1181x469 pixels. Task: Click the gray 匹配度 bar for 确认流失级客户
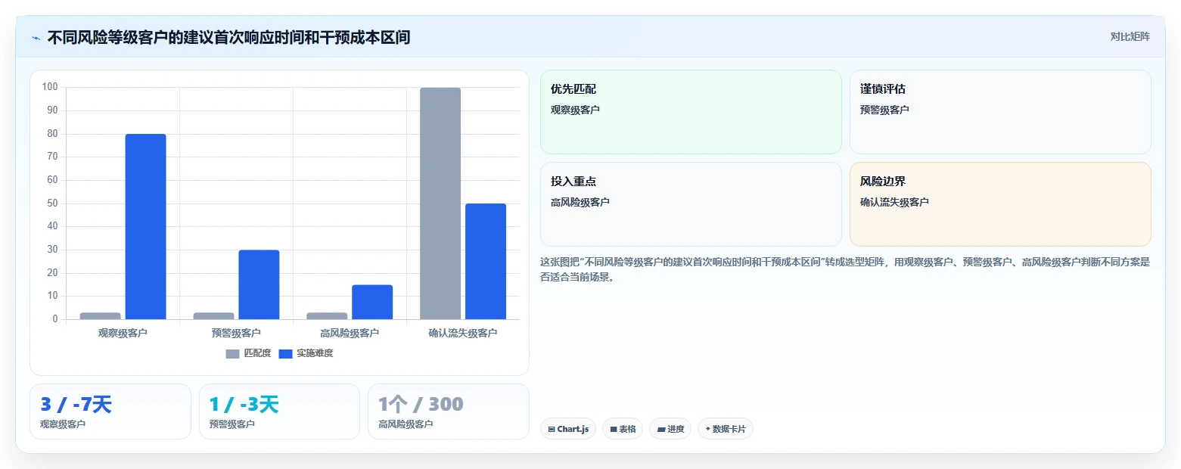point(440,203)
